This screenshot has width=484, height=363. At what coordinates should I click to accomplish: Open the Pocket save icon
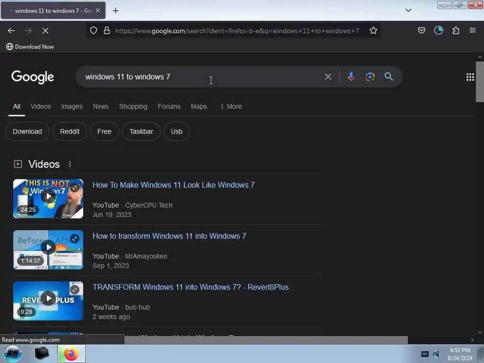pyautogui.click(x=422, y=30)
